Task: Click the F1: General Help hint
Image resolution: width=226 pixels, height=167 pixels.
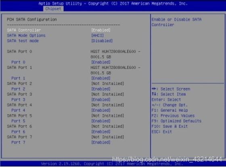Action: (169, 110)
